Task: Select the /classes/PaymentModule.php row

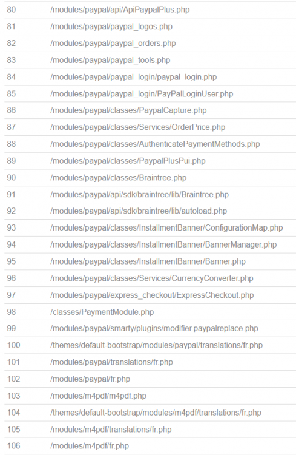Action: point(150,312)
